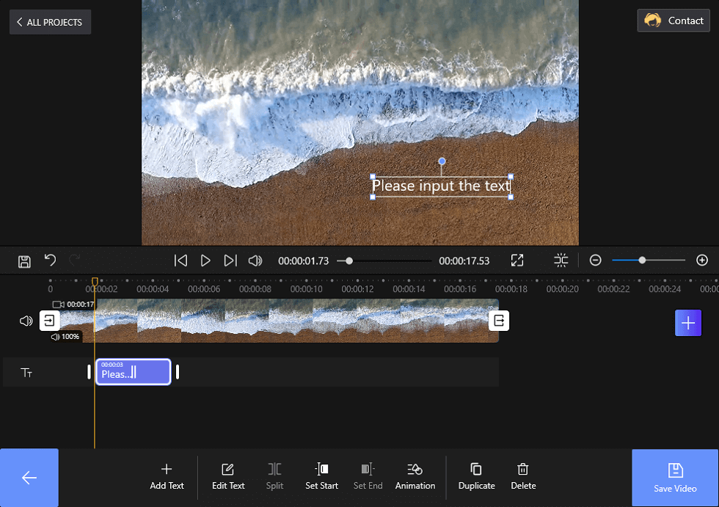
Task: Open the Animation options
Action: point(415,476)
